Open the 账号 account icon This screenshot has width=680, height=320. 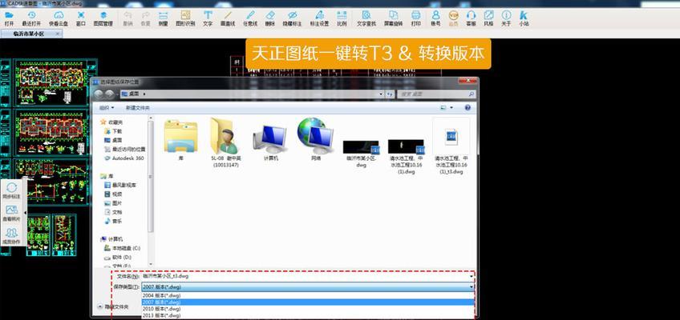click(x=436, y=18)
